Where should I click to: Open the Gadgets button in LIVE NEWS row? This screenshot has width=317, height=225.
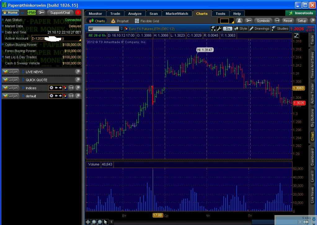point(11,72)
